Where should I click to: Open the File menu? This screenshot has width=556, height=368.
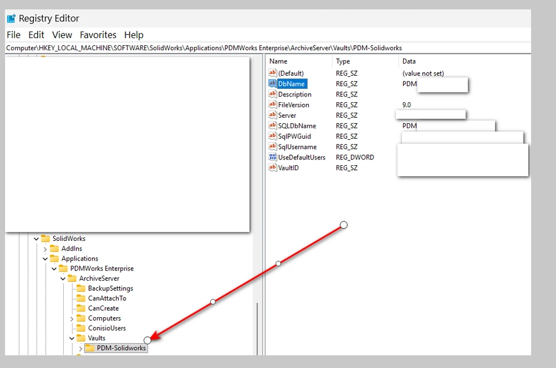click(x=13, y=35)
